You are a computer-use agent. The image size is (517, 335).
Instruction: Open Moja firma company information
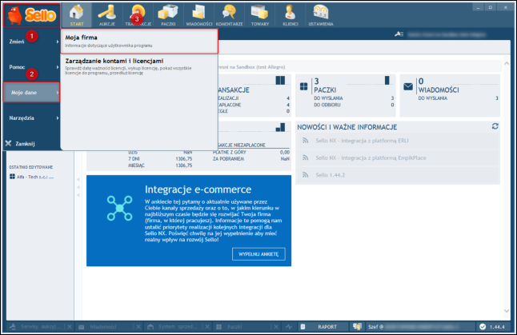click(x=139, y=41)
